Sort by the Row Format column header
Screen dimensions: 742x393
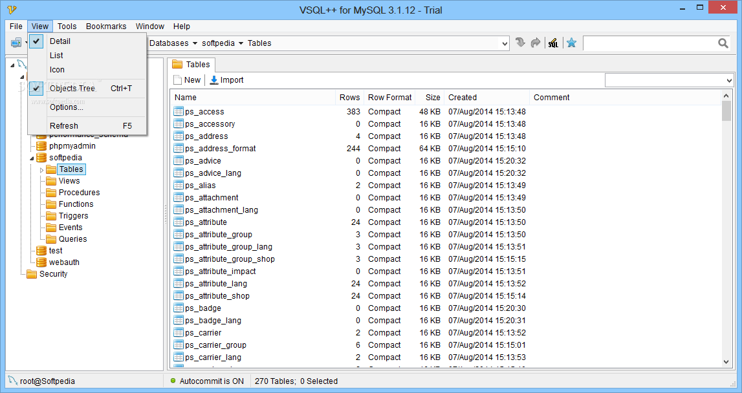pos(390,98)
